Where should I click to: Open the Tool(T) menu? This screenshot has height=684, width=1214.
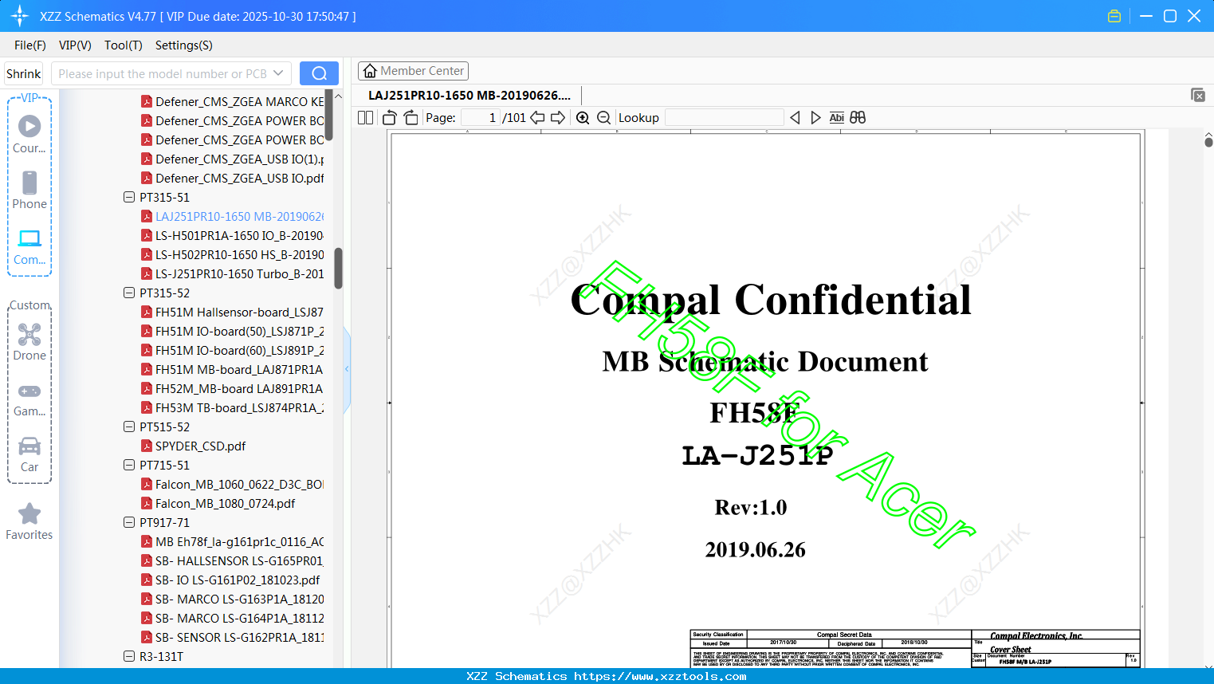[124, 45]
